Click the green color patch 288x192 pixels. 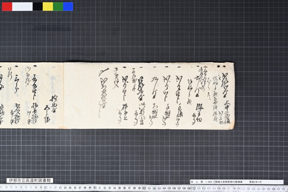pos(58,6)
